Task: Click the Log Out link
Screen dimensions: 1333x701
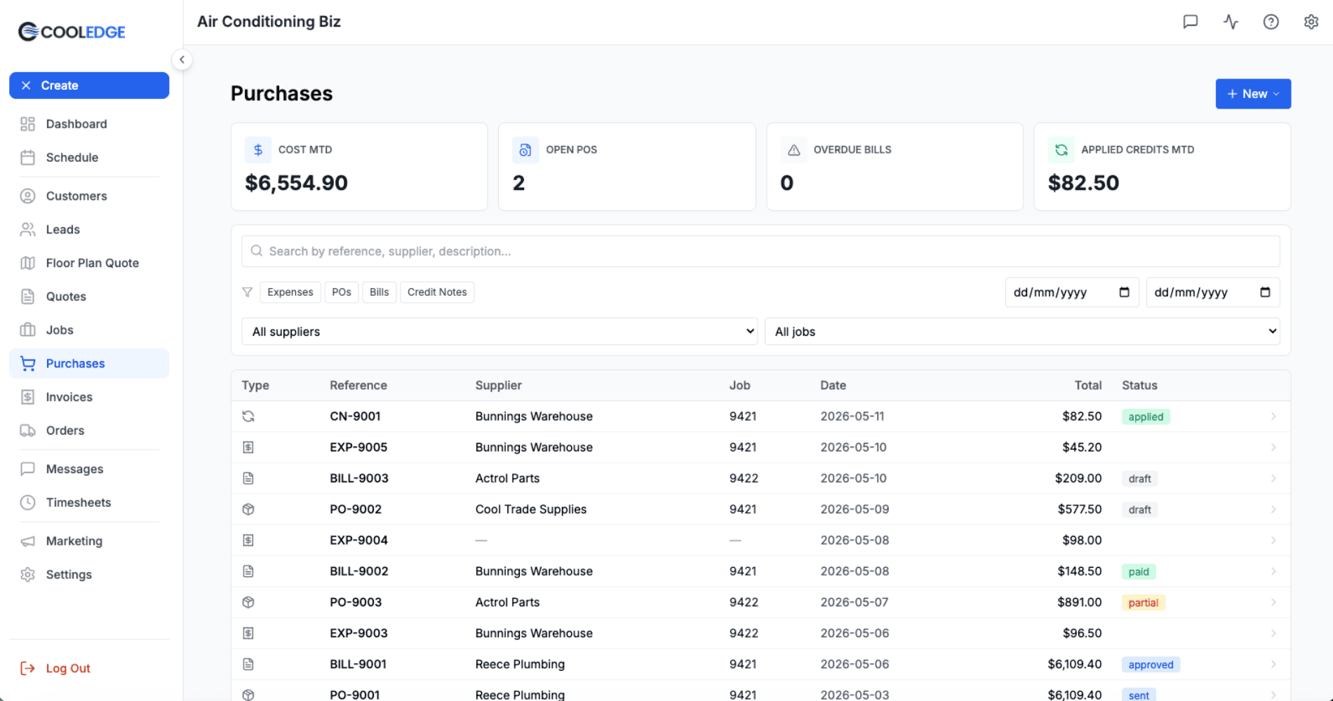Action: (68, 669)
